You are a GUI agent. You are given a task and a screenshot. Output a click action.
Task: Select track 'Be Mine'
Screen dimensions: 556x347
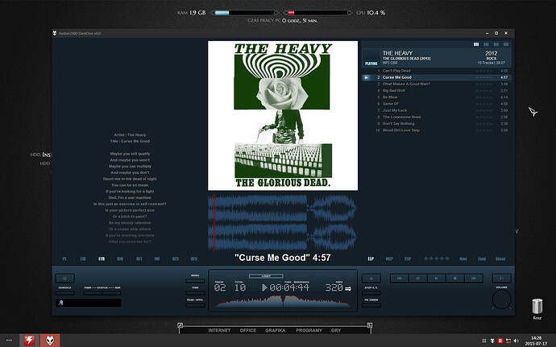(437, 97)
